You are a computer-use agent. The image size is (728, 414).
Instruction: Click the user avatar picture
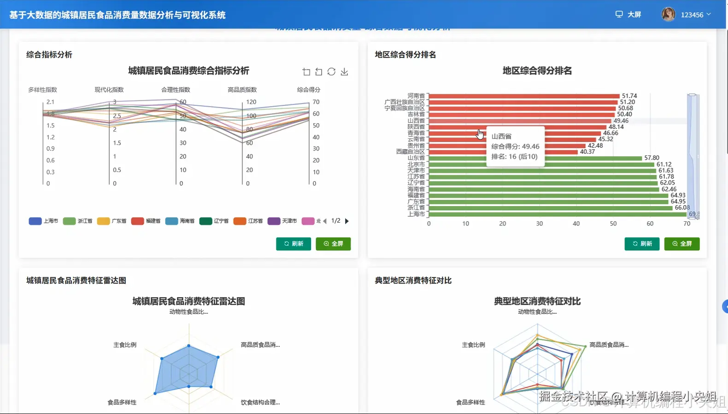tap(669, 15)
